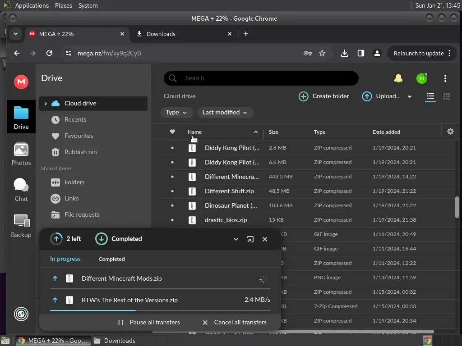Viewport: 462px width, 346px height.
Task: Toggle favourite dot on Dinosaur Planet row
Action: pos(172,205)
